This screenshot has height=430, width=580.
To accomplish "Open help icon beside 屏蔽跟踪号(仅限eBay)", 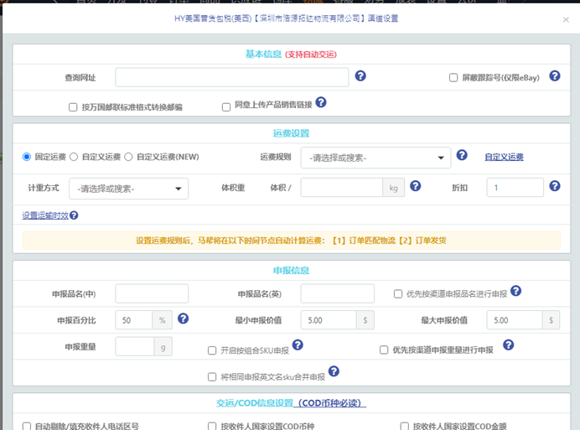I will 555,76.
